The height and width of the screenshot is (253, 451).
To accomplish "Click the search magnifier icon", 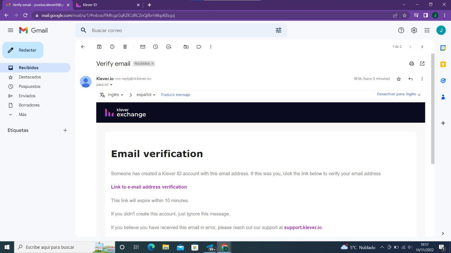I will (x=84, y=30).
